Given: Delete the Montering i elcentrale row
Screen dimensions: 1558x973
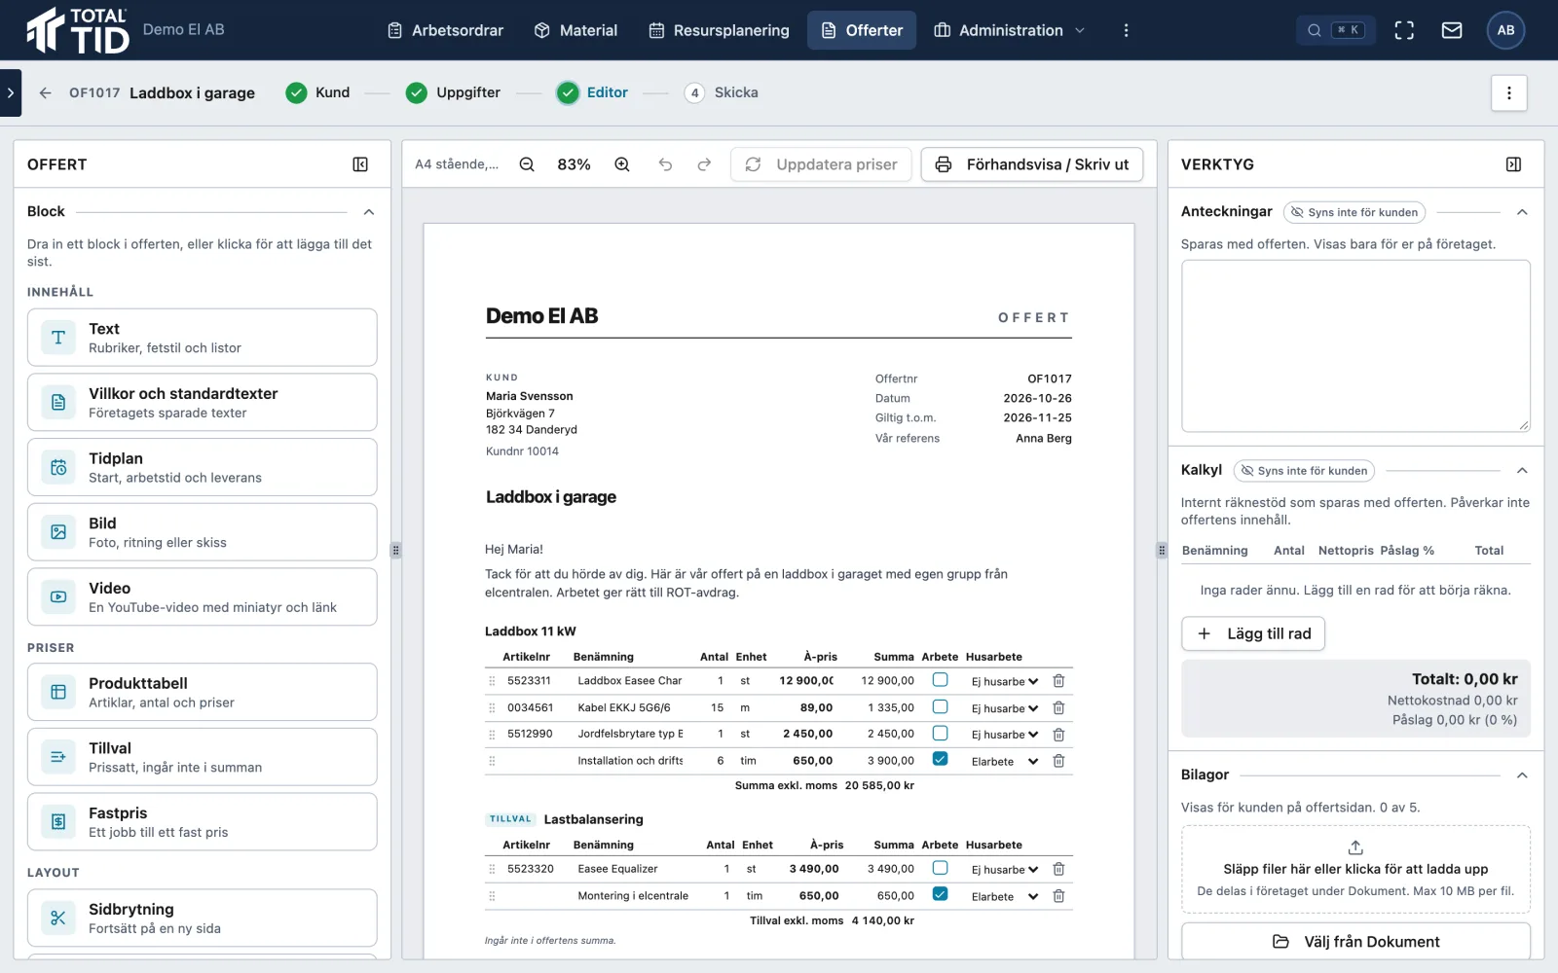Looking at the screenshot, I should coord(1058,896).
